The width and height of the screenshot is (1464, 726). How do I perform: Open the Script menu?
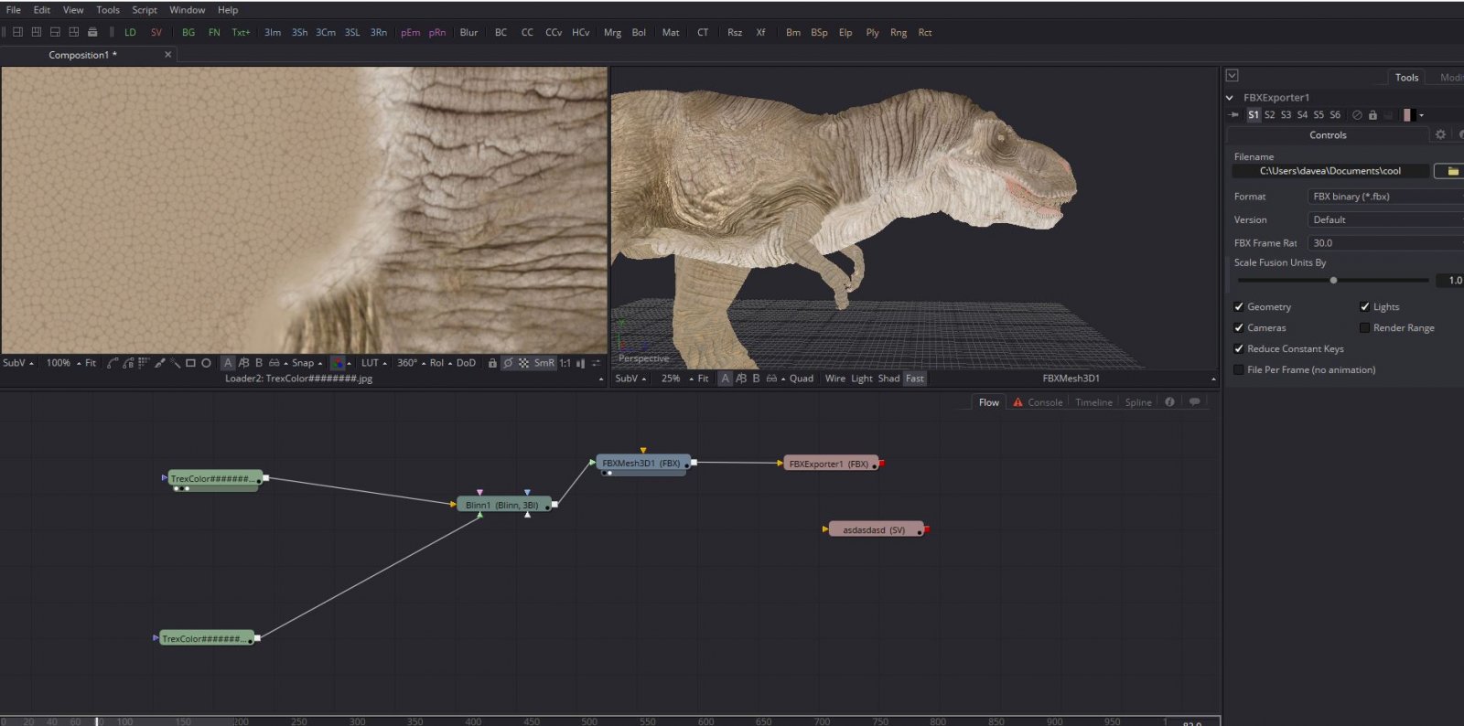(x=145, y=10)
